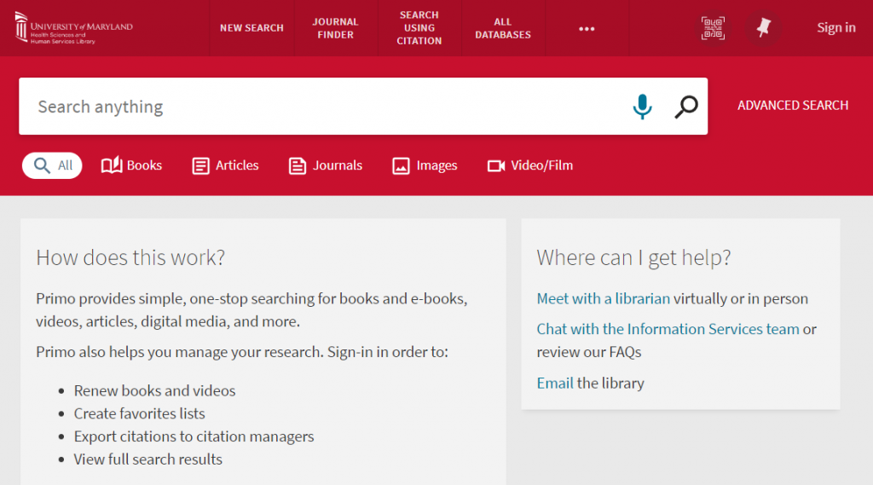This screenshot has height=485, width=873.
Task: Open Advanced Search
Action: 792,106
